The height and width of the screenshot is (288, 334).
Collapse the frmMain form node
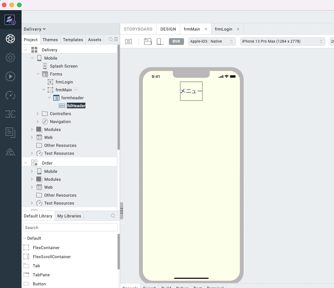pyautogui.click(x=43, y=89)
